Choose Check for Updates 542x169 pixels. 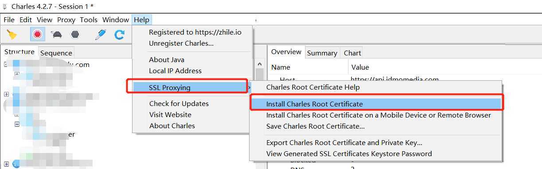click(179, 104)
